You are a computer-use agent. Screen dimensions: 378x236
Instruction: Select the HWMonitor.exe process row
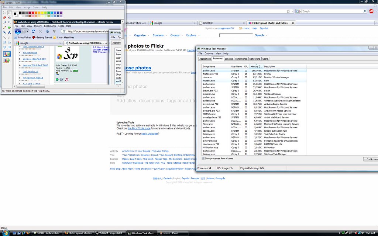254,147
